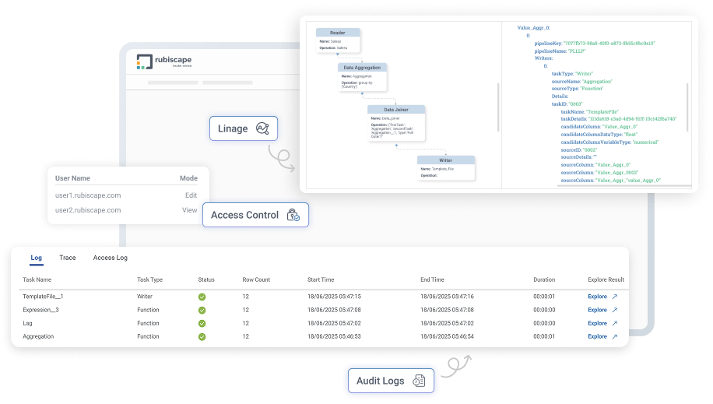This screenshot has width=713, height=404.
Task: Explore the Aggregation task result
Action: 597,336
